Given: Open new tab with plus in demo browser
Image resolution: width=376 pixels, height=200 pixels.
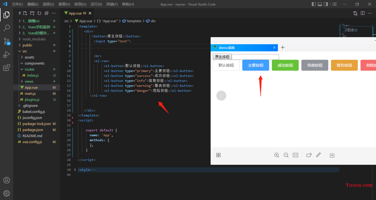Looking at the screenshot, I should tap(282, 48).
